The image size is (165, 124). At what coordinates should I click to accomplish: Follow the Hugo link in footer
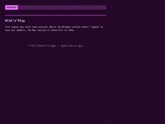click(x=53, y=46)
